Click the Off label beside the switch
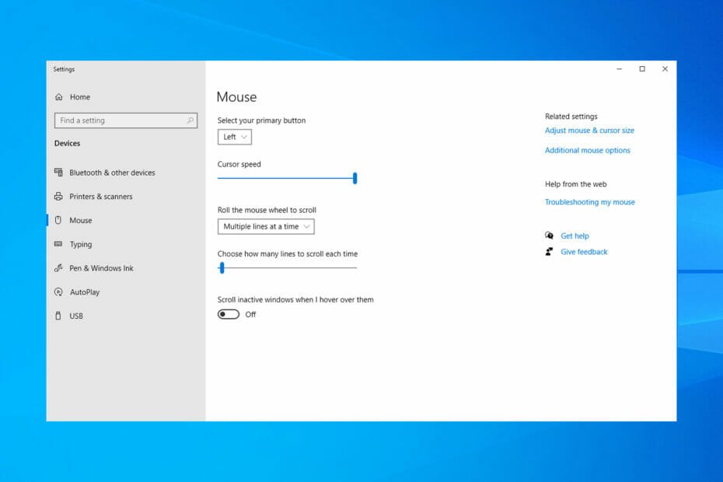The height and width of the screenshot is (482, 723). [250, 315]
